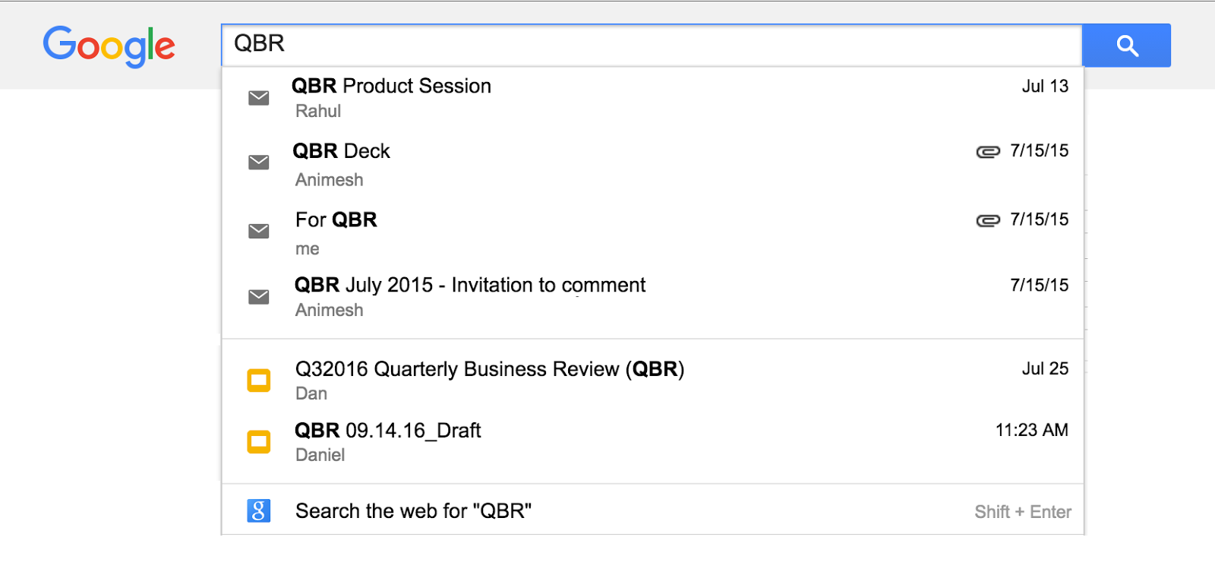The width and height of the screenshot is (1215, 578).
Task: Open Q32016 Quarterly Business Review presentation
Action: (x=652, y=381)
